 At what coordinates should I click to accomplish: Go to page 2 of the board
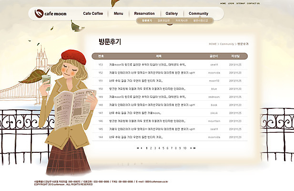pyautogui.click(x=151, y=148)
